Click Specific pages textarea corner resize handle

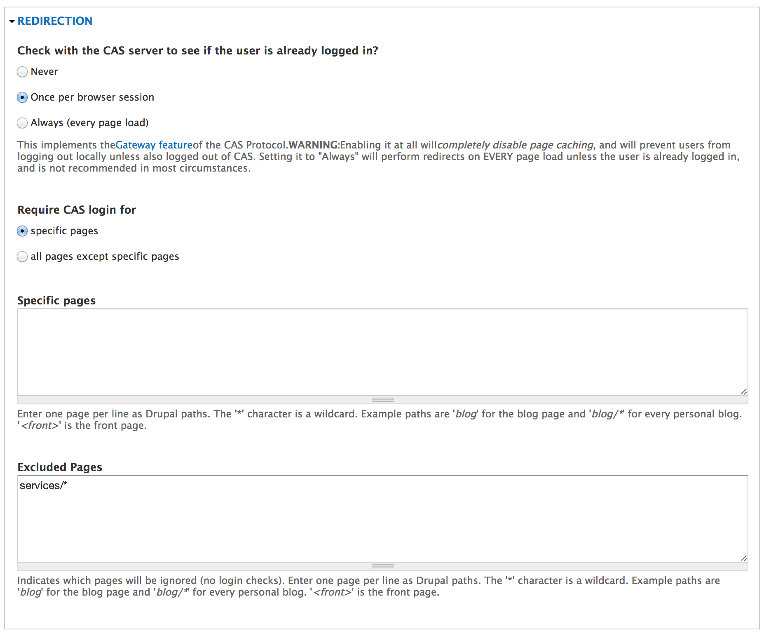tap(743, 391)
